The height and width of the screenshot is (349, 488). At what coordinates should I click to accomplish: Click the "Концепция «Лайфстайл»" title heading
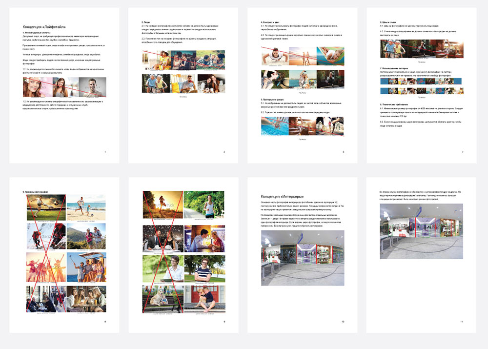tap(44, 27)
